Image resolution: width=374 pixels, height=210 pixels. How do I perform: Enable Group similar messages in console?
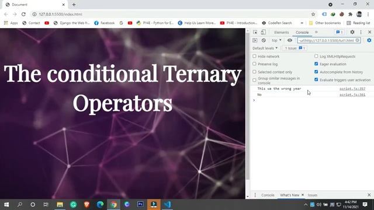pyautogui.click(x=254, y=80)
